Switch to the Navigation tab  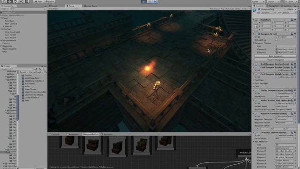coord(273,6)
